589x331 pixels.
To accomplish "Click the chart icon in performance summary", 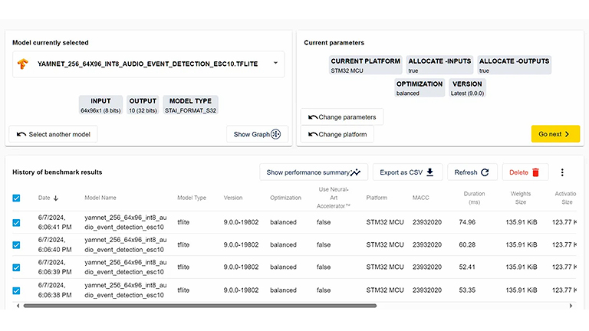I will 357,172.
